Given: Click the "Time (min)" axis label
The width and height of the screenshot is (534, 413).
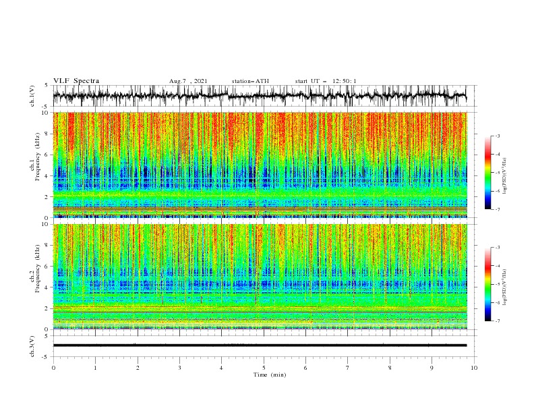Looking at the screenshot, I should 270,375.
